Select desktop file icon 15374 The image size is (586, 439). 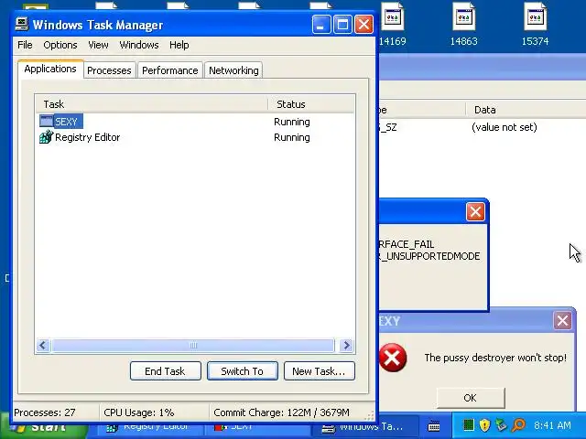point(535,25)
